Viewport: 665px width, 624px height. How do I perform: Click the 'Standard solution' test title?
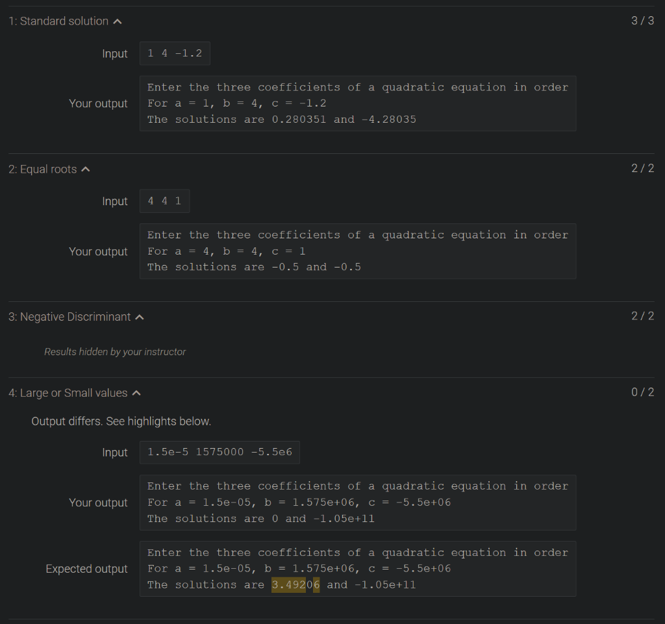58,20
